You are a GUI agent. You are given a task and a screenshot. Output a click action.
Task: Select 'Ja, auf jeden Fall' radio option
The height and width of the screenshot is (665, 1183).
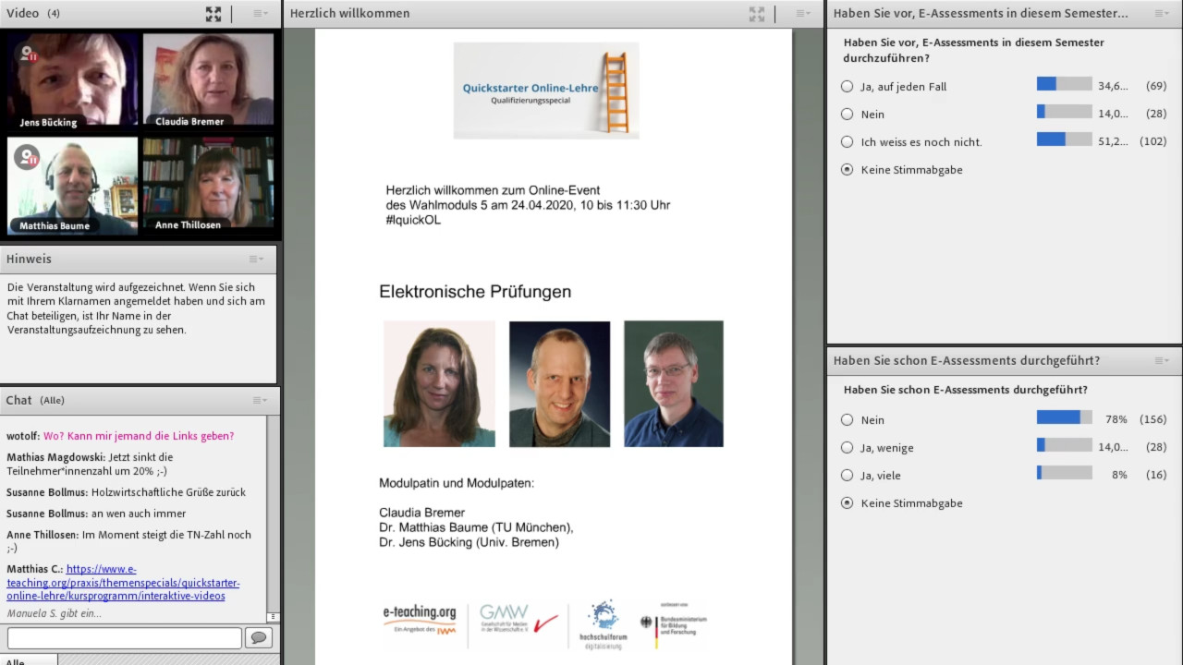tap(847, 87)
